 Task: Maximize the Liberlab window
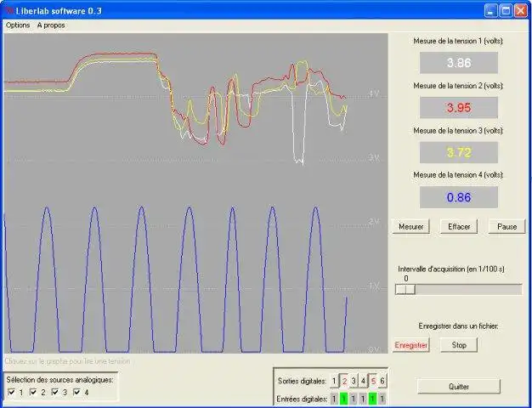tap(506, 11)
